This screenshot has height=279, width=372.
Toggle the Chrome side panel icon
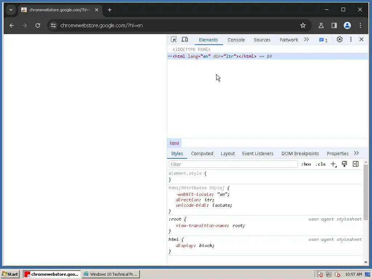[334, 25]
